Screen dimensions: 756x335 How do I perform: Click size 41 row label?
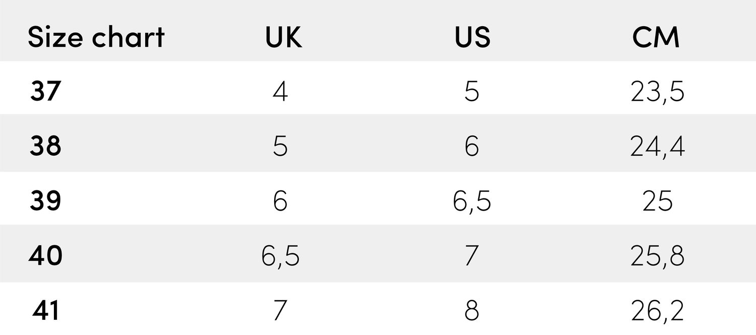[x=45, y=311]
